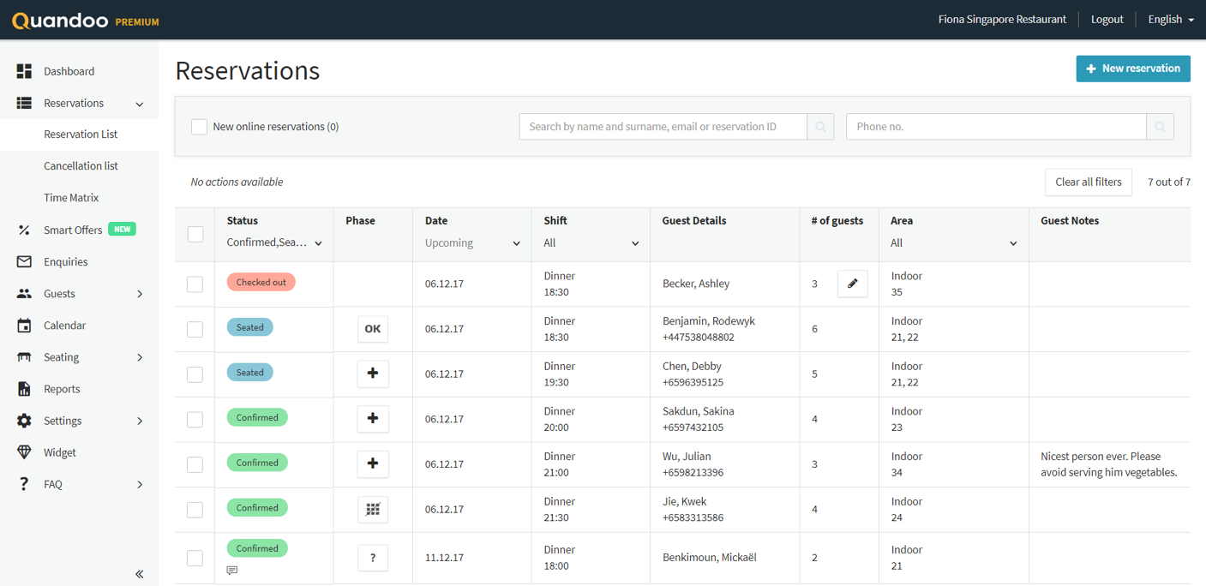
Task: Click the OK phase button for Benjamin, Rodewyk
Action: 373,329
